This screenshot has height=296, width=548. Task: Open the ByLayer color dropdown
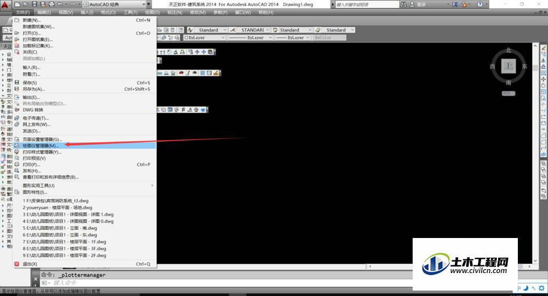(204, 37)
